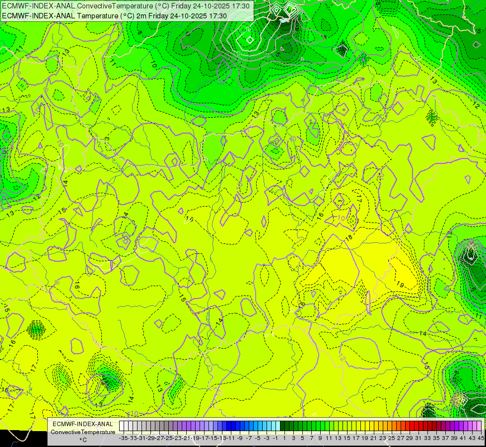Pick the dark green swatch above legend 1
486x447 pixels.
282,426
